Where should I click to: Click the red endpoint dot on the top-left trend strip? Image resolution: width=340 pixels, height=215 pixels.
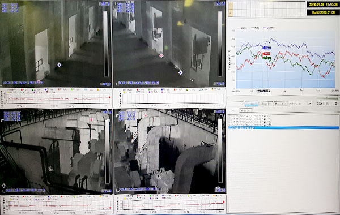(x=110, y=97)
